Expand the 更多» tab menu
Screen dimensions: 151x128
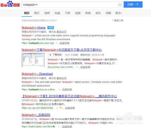118,13
